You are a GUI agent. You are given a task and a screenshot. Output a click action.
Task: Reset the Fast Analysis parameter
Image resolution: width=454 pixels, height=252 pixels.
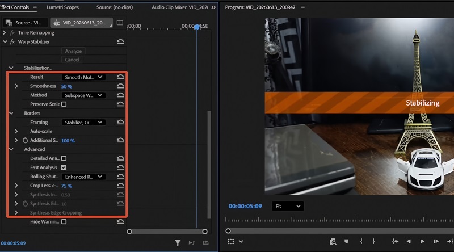pyautogui.click(x=120, y=167)
